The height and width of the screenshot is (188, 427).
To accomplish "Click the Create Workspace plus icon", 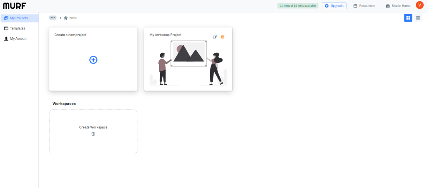I will point(93,134).
